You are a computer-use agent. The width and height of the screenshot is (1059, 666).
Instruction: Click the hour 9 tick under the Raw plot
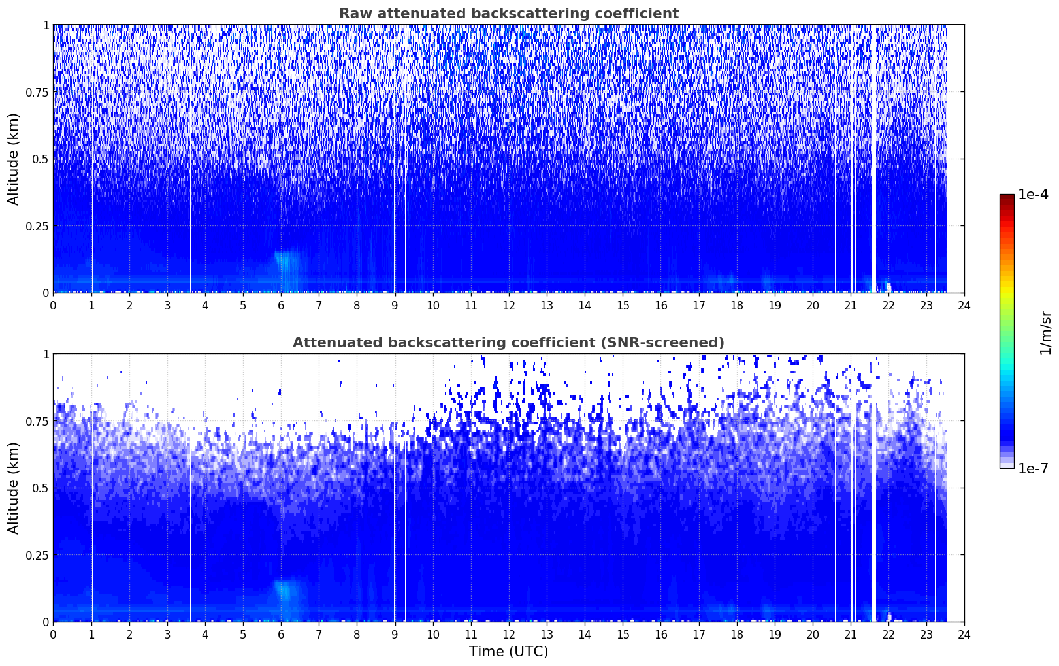click(395, 305)
